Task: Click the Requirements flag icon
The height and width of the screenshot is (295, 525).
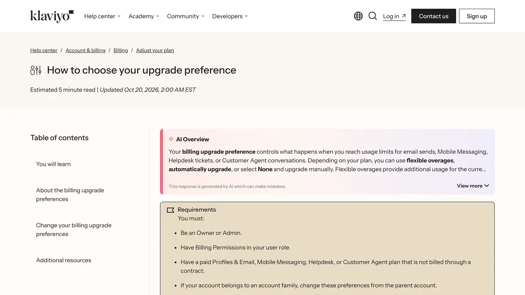Action: pyautogui.click(x=171, y=210)
